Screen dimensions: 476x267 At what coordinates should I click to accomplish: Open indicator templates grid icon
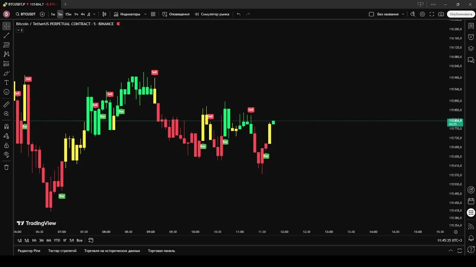tap(153, 14)
